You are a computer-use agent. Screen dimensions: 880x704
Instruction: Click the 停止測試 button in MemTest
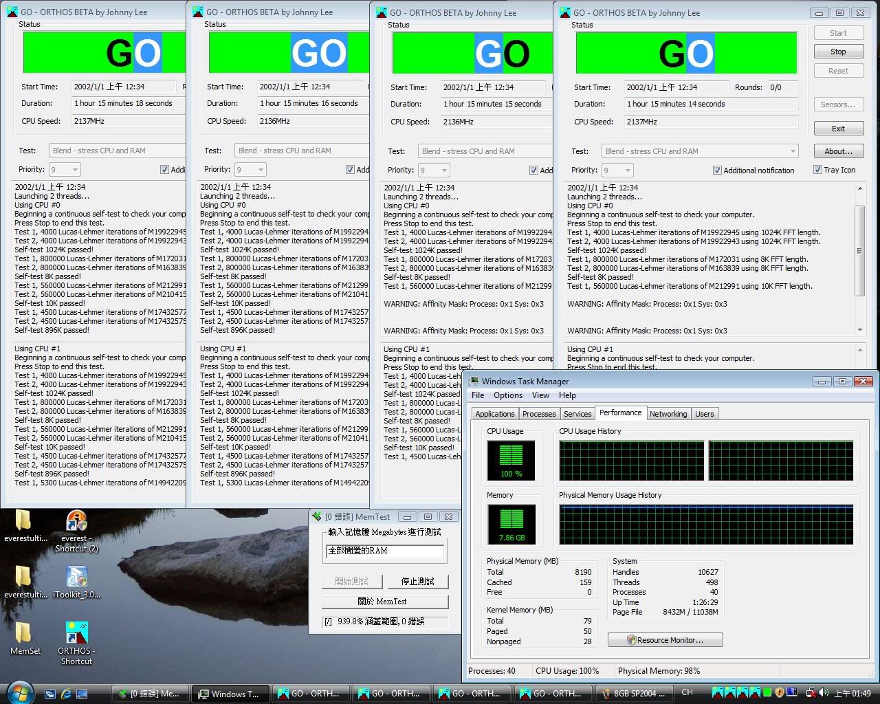click(418, 582)
